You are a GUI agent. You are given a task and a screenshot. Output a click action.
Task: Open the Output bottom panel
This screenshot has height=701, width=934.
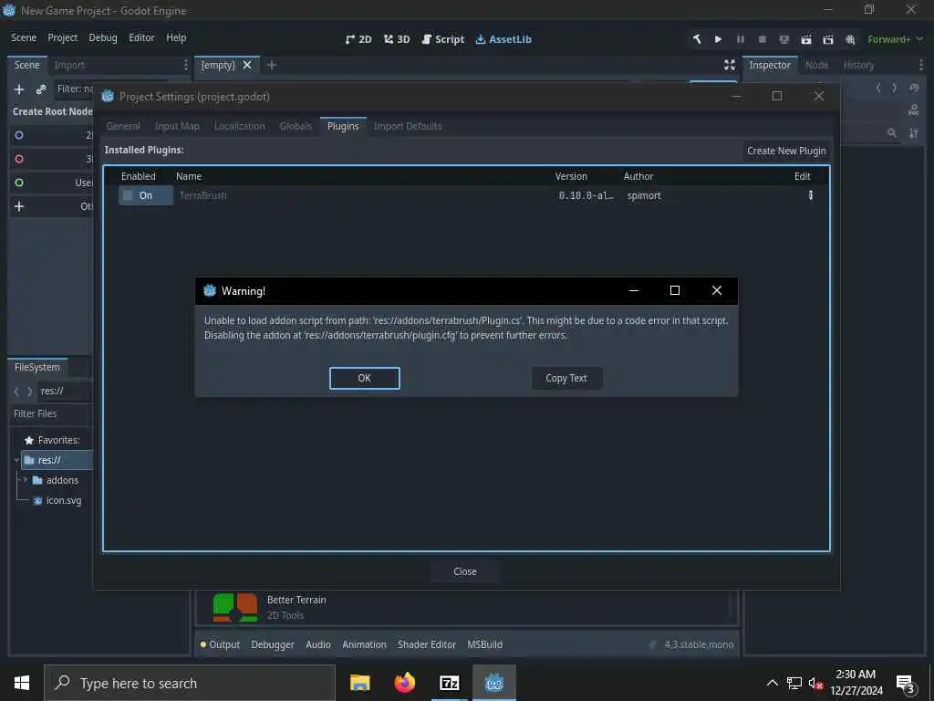(221, 644)
